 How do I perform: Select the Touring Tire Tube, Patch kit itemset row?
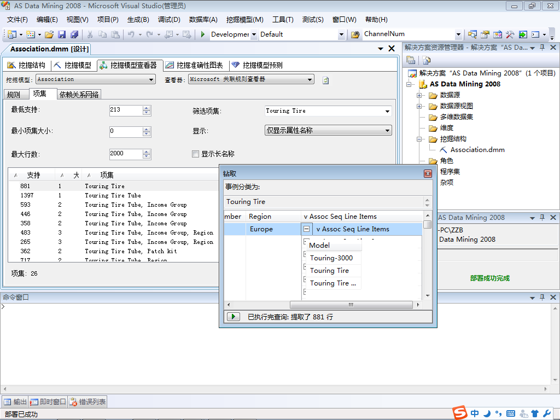[131, 251]
